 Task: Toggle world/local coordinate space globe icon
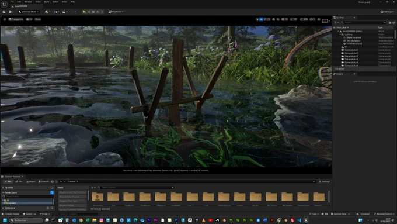point(273,19)
